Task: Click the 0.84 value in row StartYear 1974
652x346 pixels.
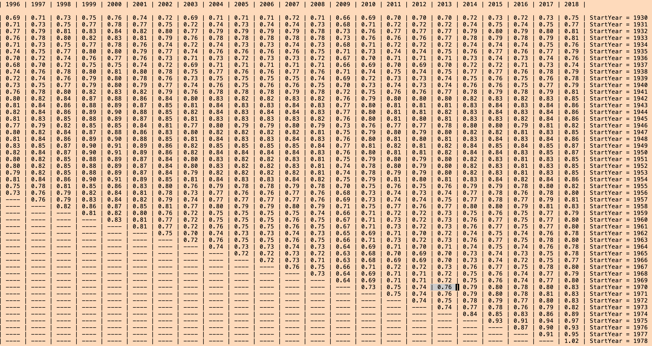Action: (x=470, y=314)
